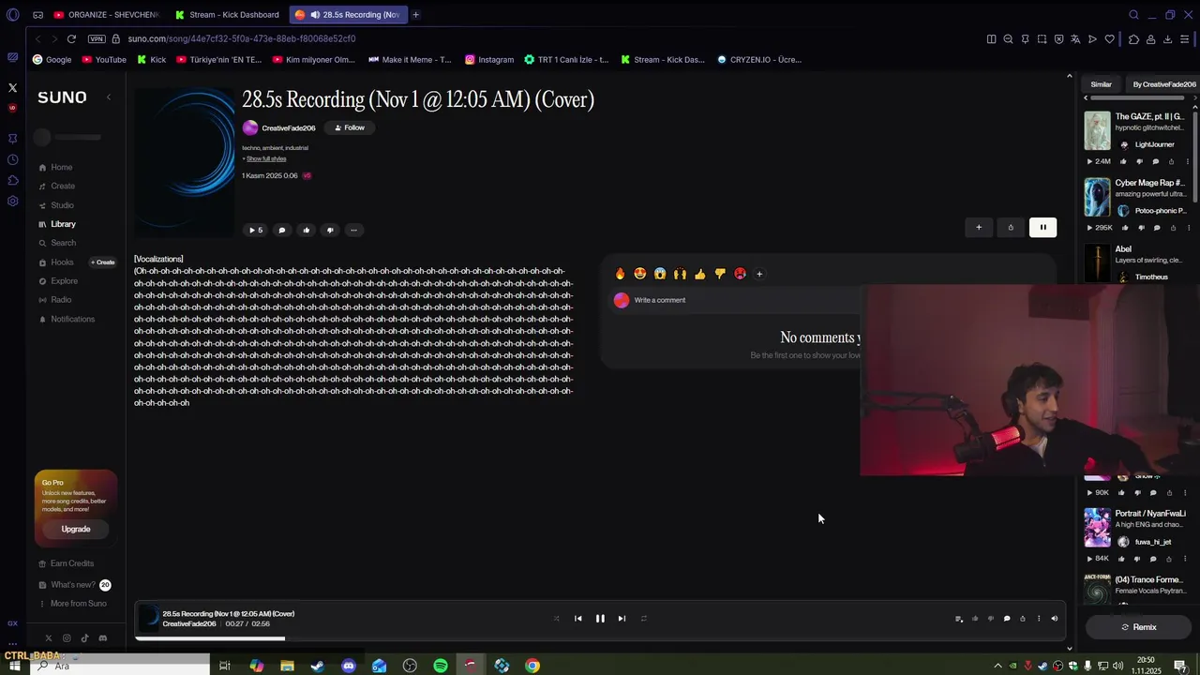The width and height of the screenshot is (1200, 675).
Task: Open Notifications in Suno sidebar
Action: tap(72, 319)
